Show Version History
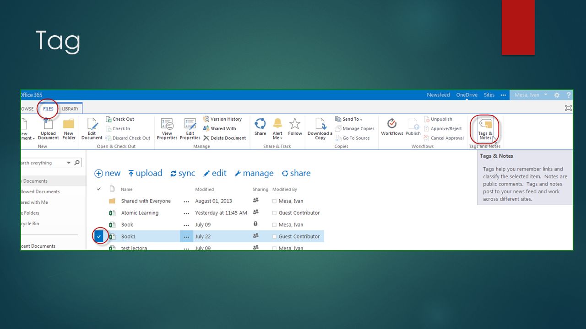This screenshot has height=329, width=586. point(222,119)
